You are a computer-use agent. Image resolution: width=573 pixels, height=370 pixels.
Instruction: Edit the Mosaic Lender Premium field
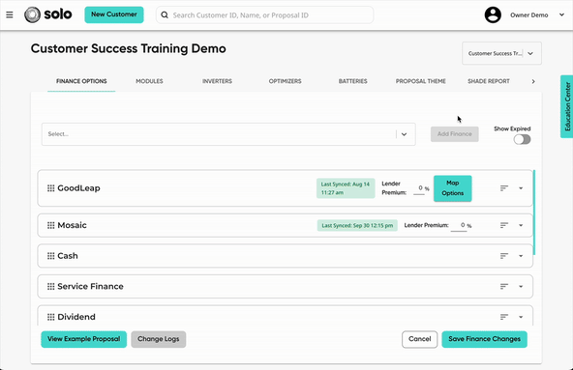pyautogui.click(x=460, y=225)
